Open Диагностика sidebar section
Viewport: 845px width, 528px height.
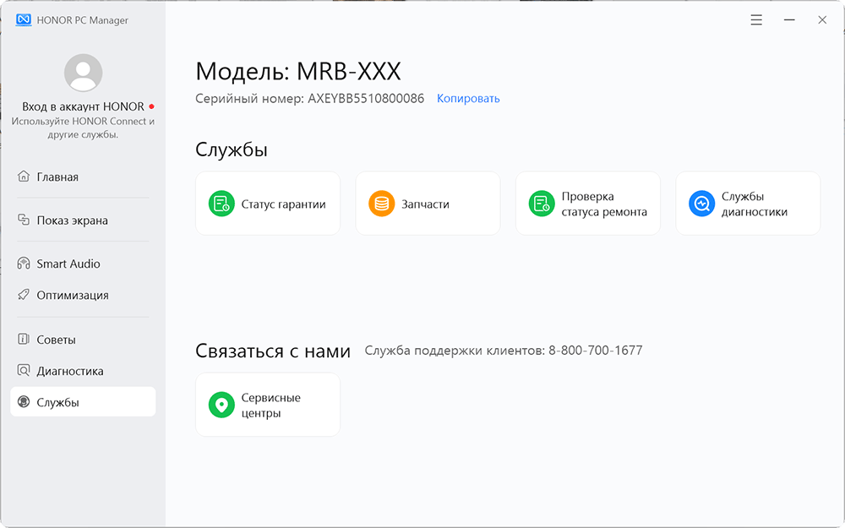click(83, 371)
